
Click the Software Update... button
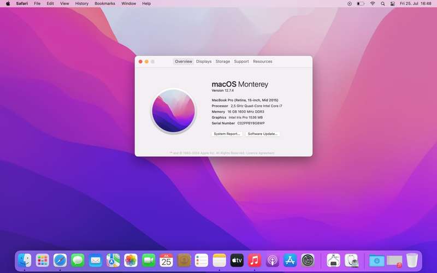point(263,134)
